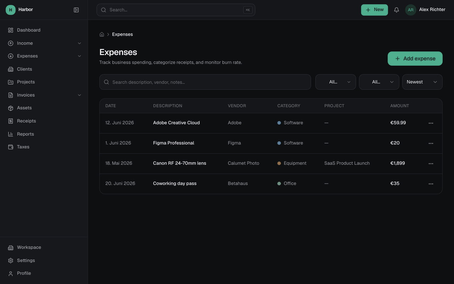
Task: Collapse the sidebar panel icon
Action: (x=76, y=10)
